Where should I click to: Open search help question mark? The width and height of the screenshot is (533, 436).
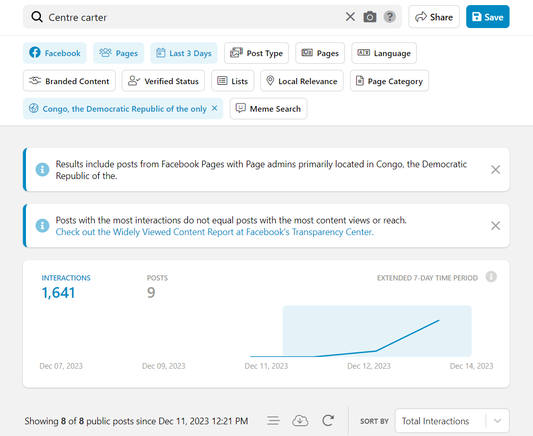[x=389, y=17]
